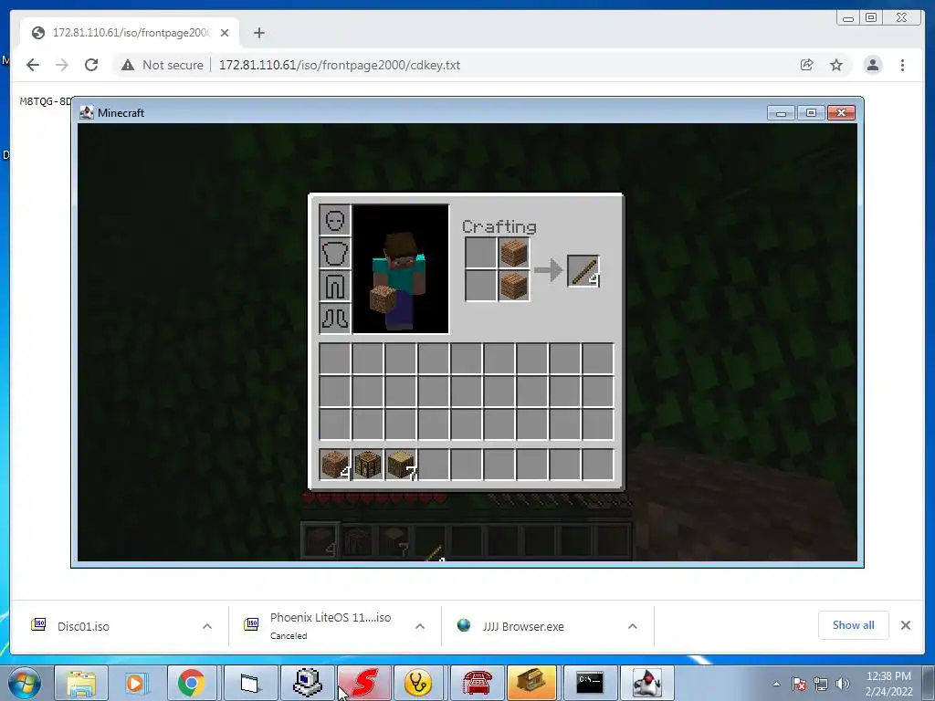Viewport: 935px width, 701px height.
Task: Open the Chrome profile menu
Action: [873, 65]
